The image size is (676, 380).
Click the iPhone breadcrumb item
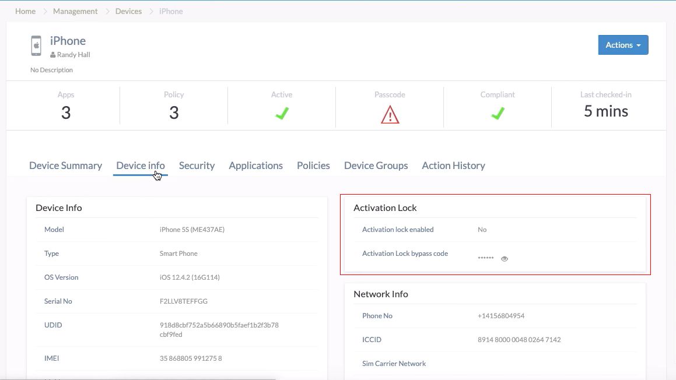pos(171,11)
